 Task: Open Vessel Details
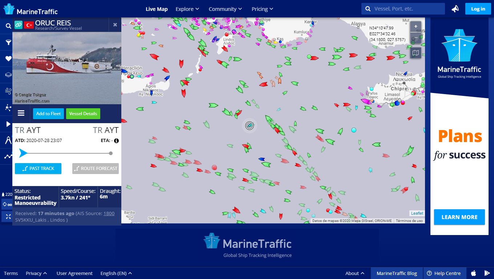tap(83, 114)
